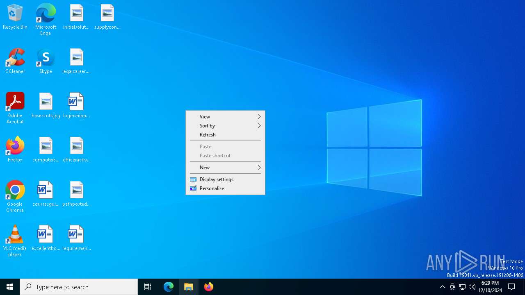Open File Explorer from the taskbar
This screenshot has height=295, width=525.
point(189,287)
